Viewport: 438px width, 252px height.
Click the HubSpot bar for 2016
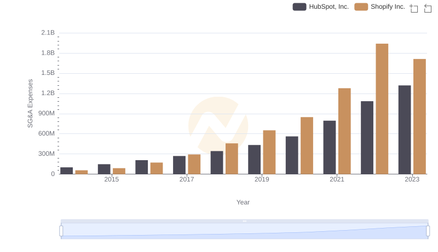click(x=142, y=167)
